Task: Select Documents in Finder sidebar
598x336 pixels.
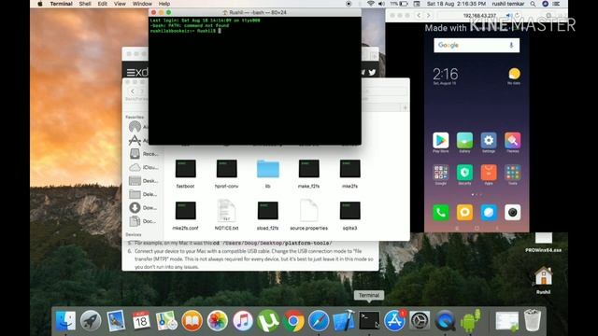Action: pos(143,221)
